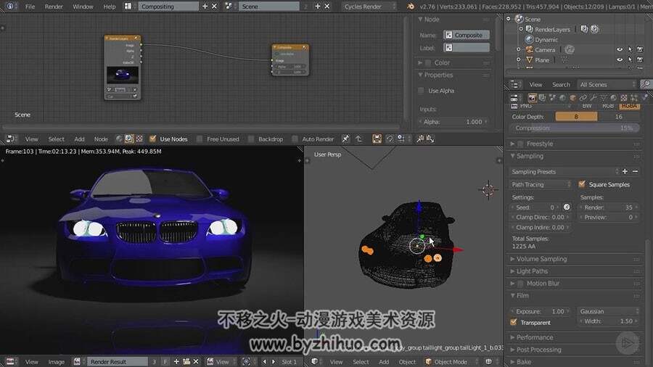Click the paste nodes icon in node header

[430, 139]
